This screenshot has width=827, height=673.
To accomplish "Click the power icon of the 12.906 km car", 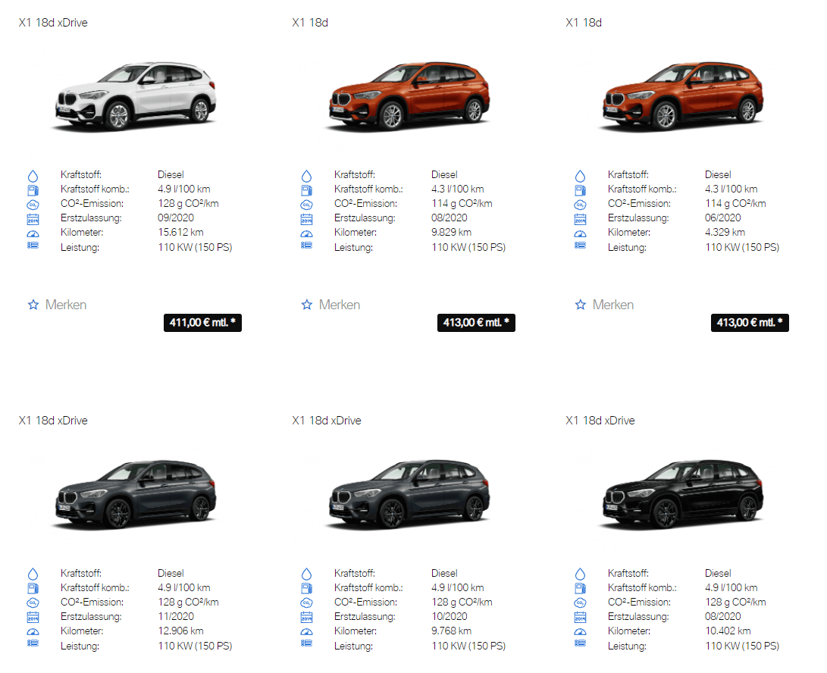I will pyautogui.click(x=33, y=643).
